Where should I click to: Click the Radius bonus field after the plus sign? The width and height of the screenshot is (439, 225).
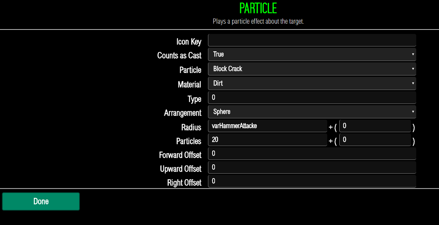click(375, 125)
